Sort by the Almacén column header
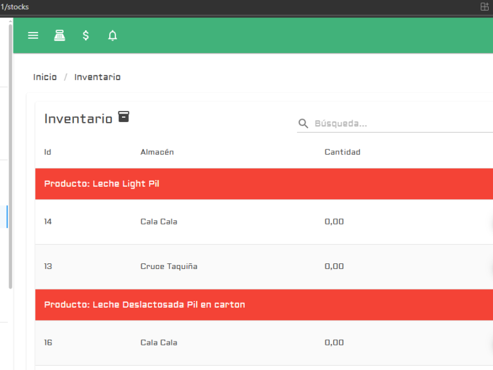Screen dimensions: 493x370 (157, 152)
